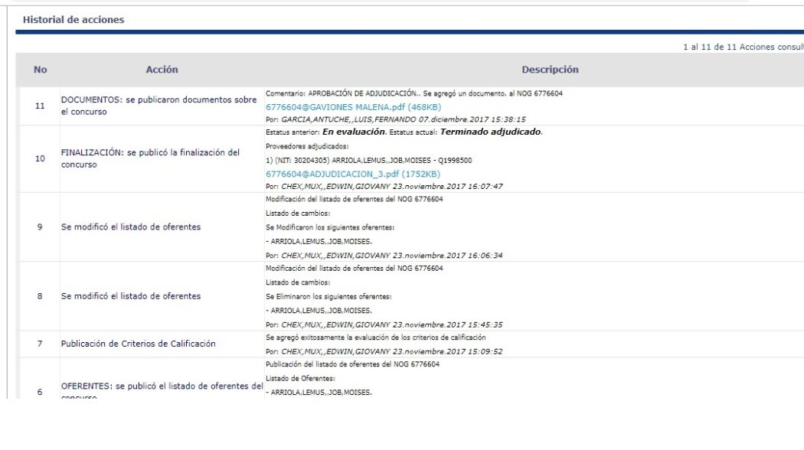804x450 pixels.
Task: Select row number 11 cell
Action: [x=40, y=106]
